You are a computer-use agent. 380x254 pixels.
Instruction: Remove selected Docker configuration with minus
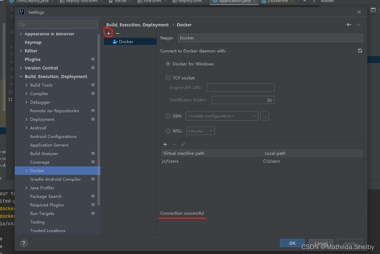tap(118, 34)
